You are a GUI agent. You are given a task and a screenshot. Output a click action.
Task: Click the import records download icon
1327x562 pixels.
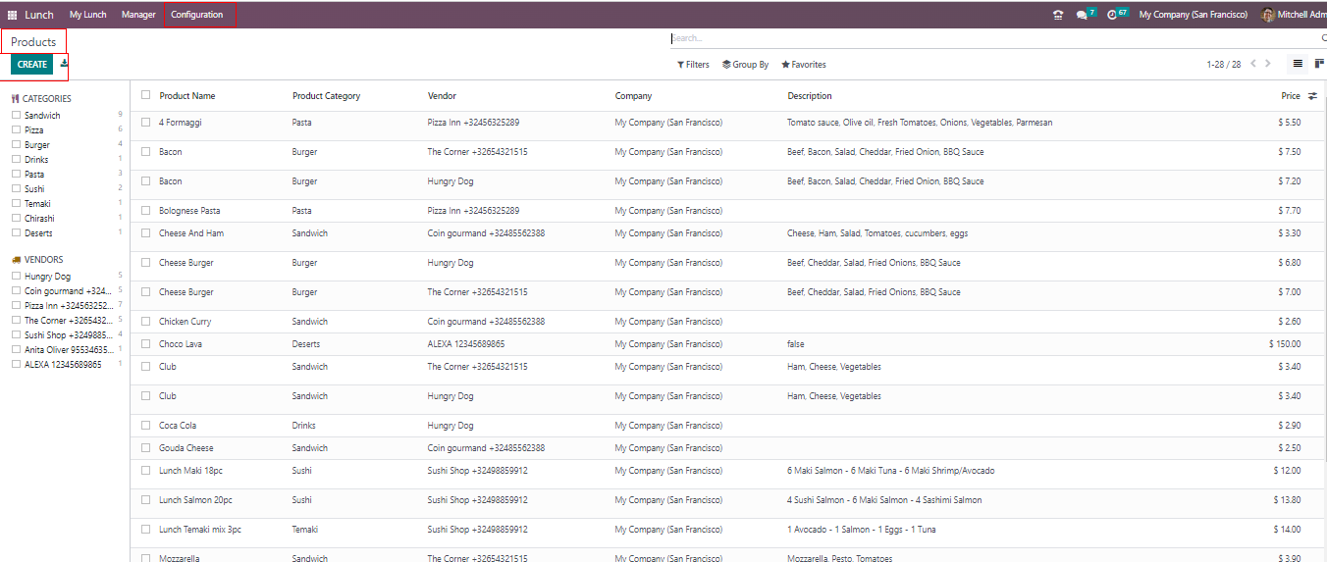click(64, 64)
